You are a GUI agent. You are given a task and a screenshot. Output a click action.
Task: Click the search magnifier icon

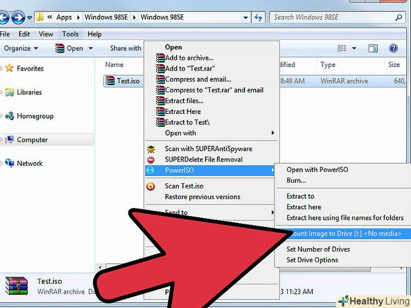399,17
